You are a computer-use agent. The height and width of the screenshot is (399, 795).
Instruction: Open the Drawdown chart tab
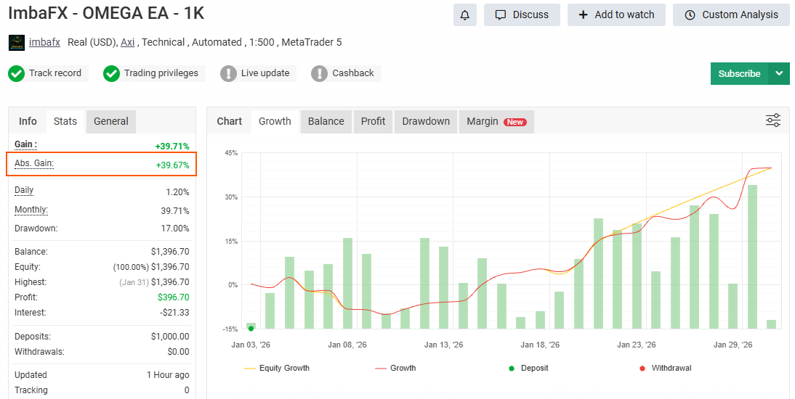tap(426, 122)
